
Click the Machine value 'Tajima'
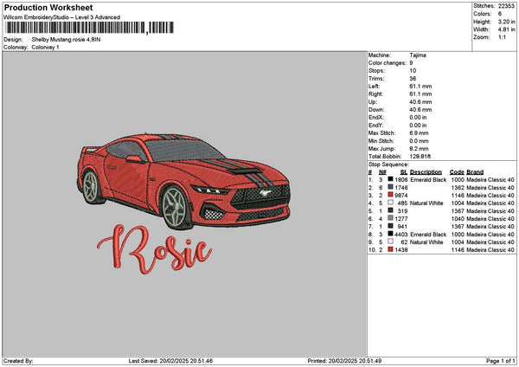pos(418,55)
